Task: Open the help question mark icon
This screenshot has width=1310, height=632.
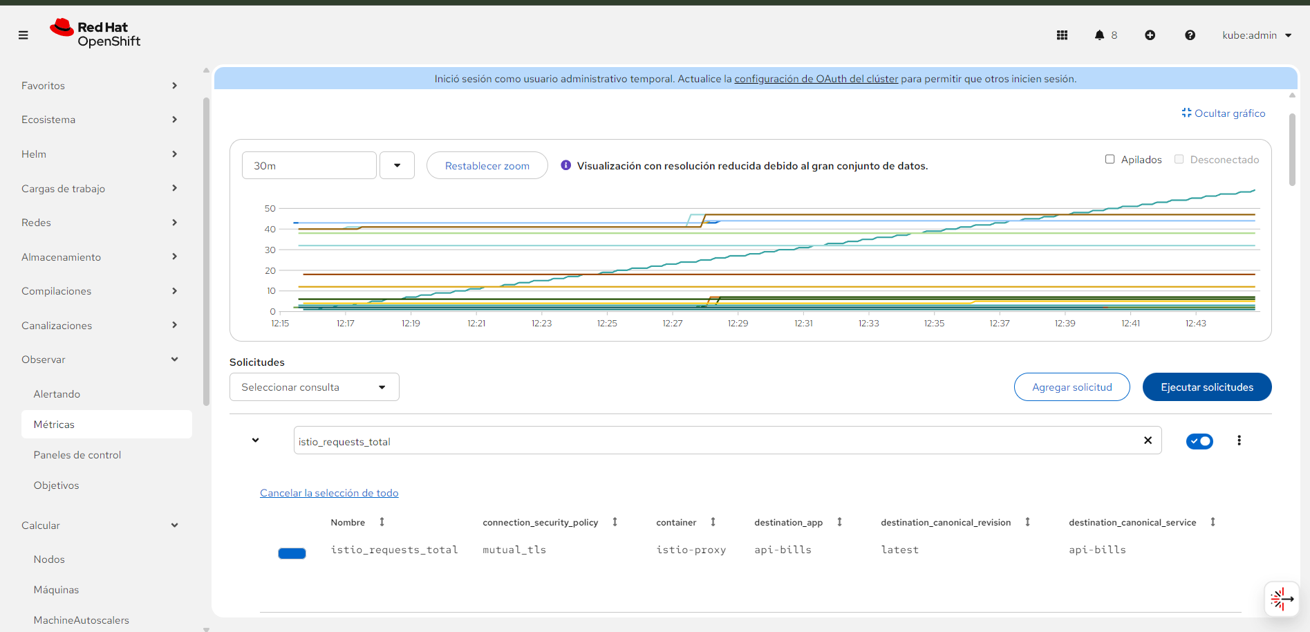Action: (x=1190, y=35)
